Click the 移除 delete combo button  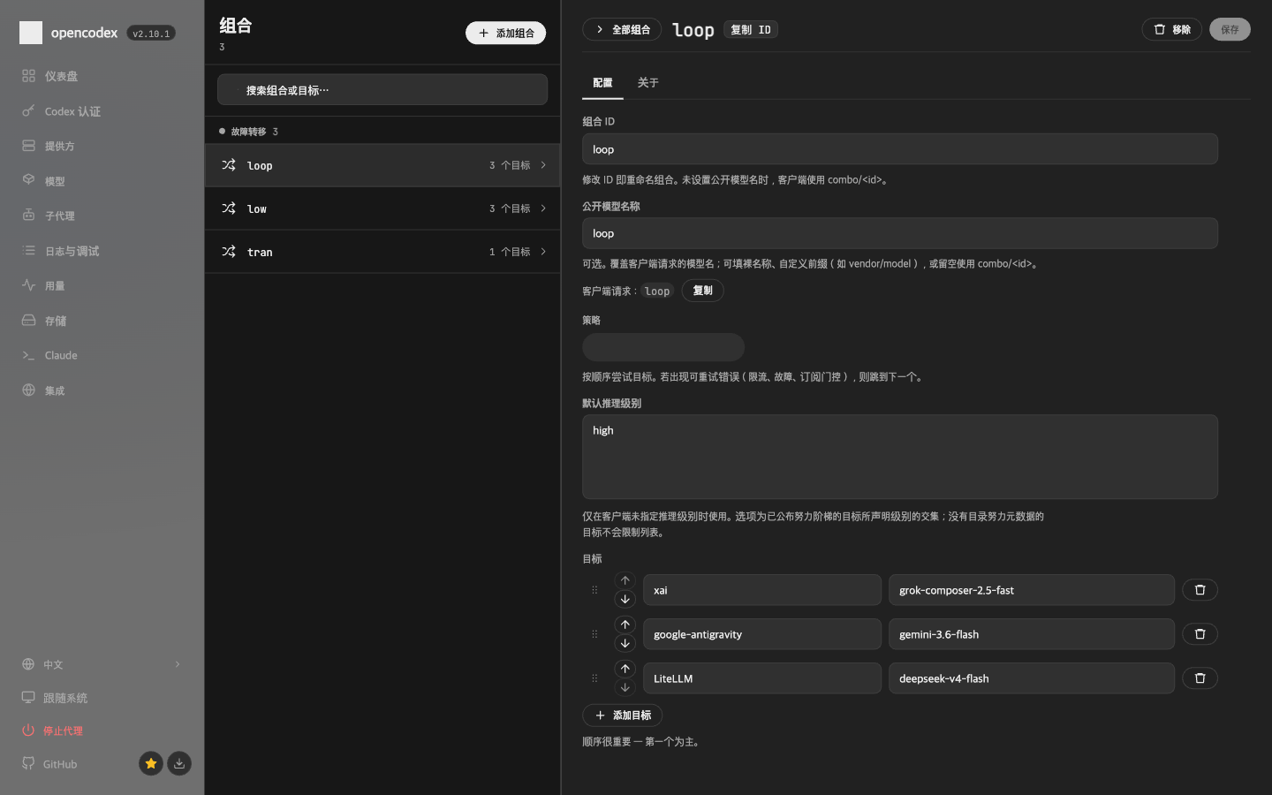pyautogui.click(x=1172, y=29)
